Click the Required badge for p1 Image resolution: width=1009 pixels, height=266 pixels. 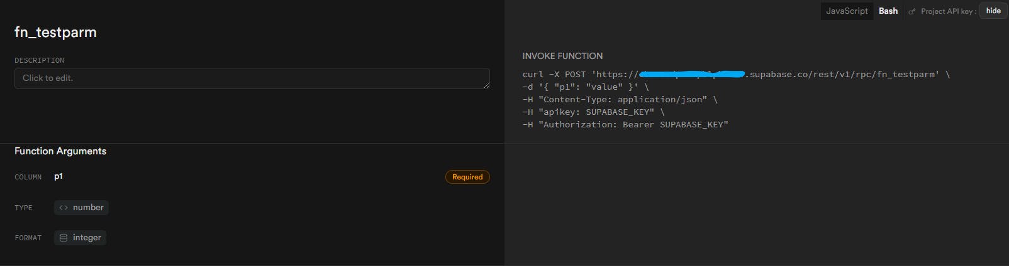click(467, 177)
